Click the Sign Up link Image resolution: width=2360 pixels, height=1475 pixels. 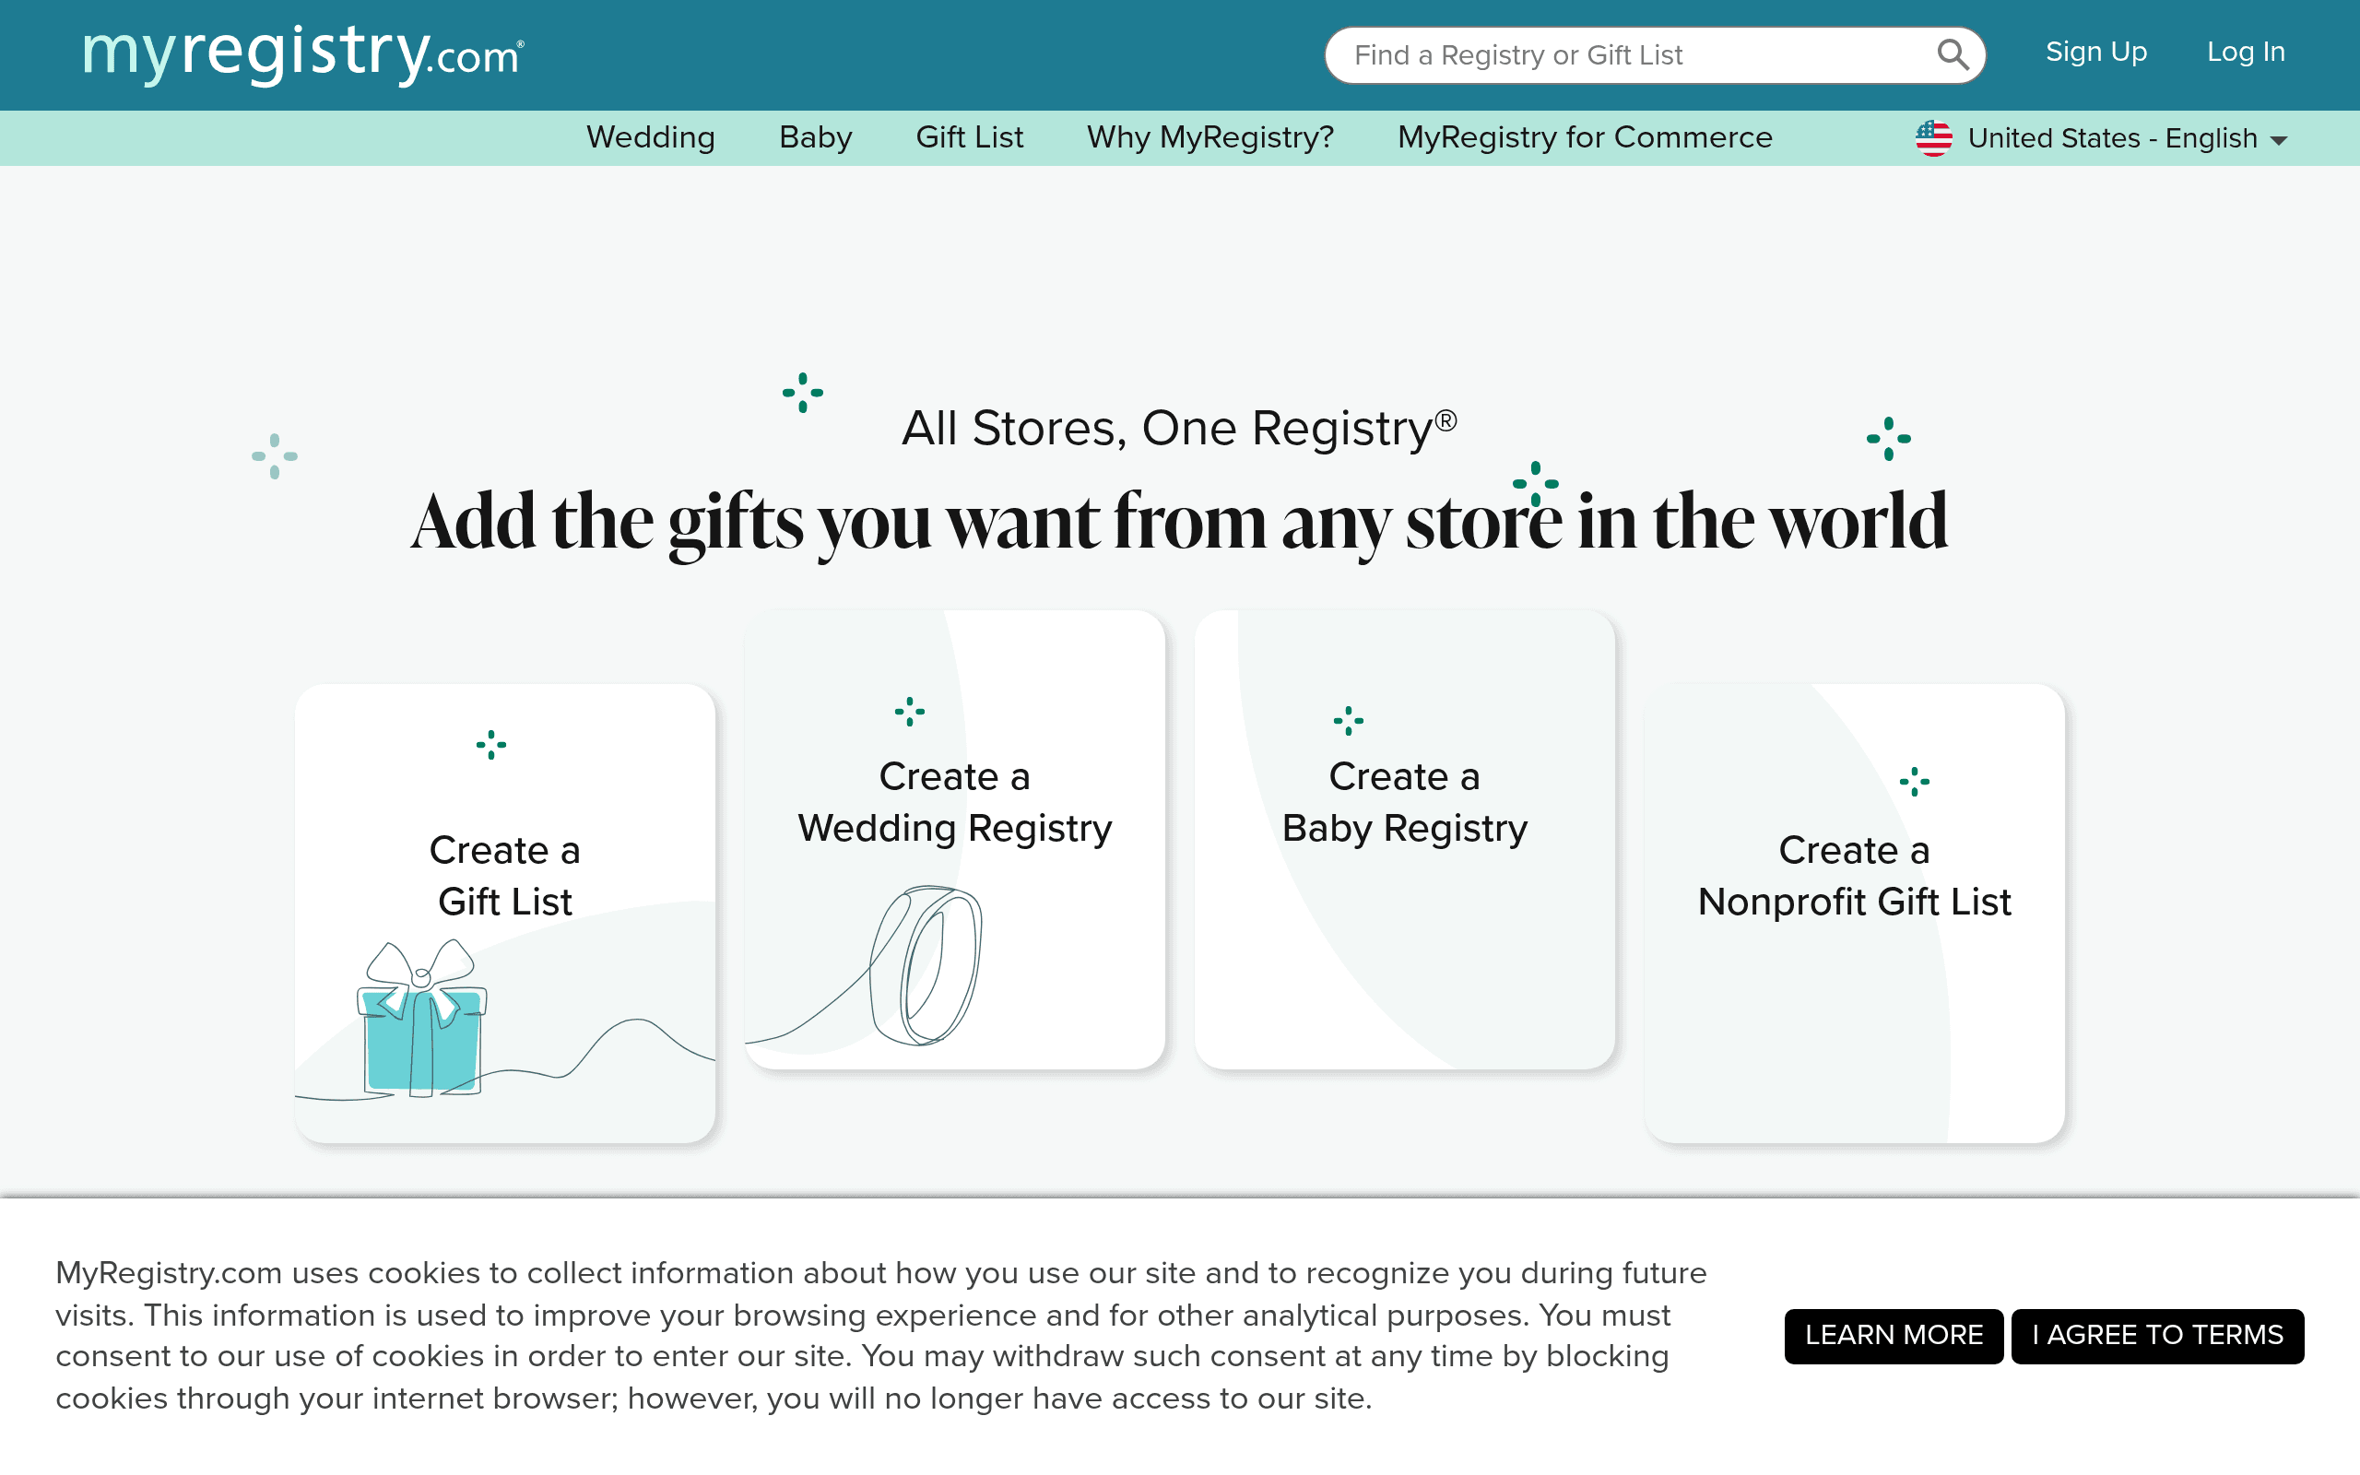pos(2095,52)
